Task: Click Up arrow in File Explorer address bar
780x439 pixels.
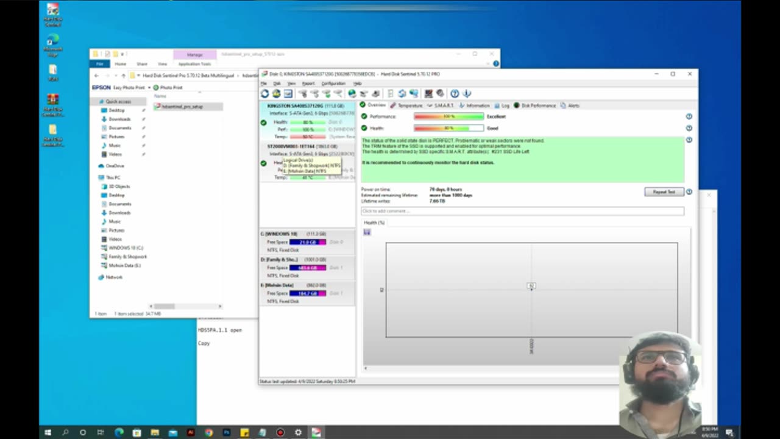Action: coord(123,76)
